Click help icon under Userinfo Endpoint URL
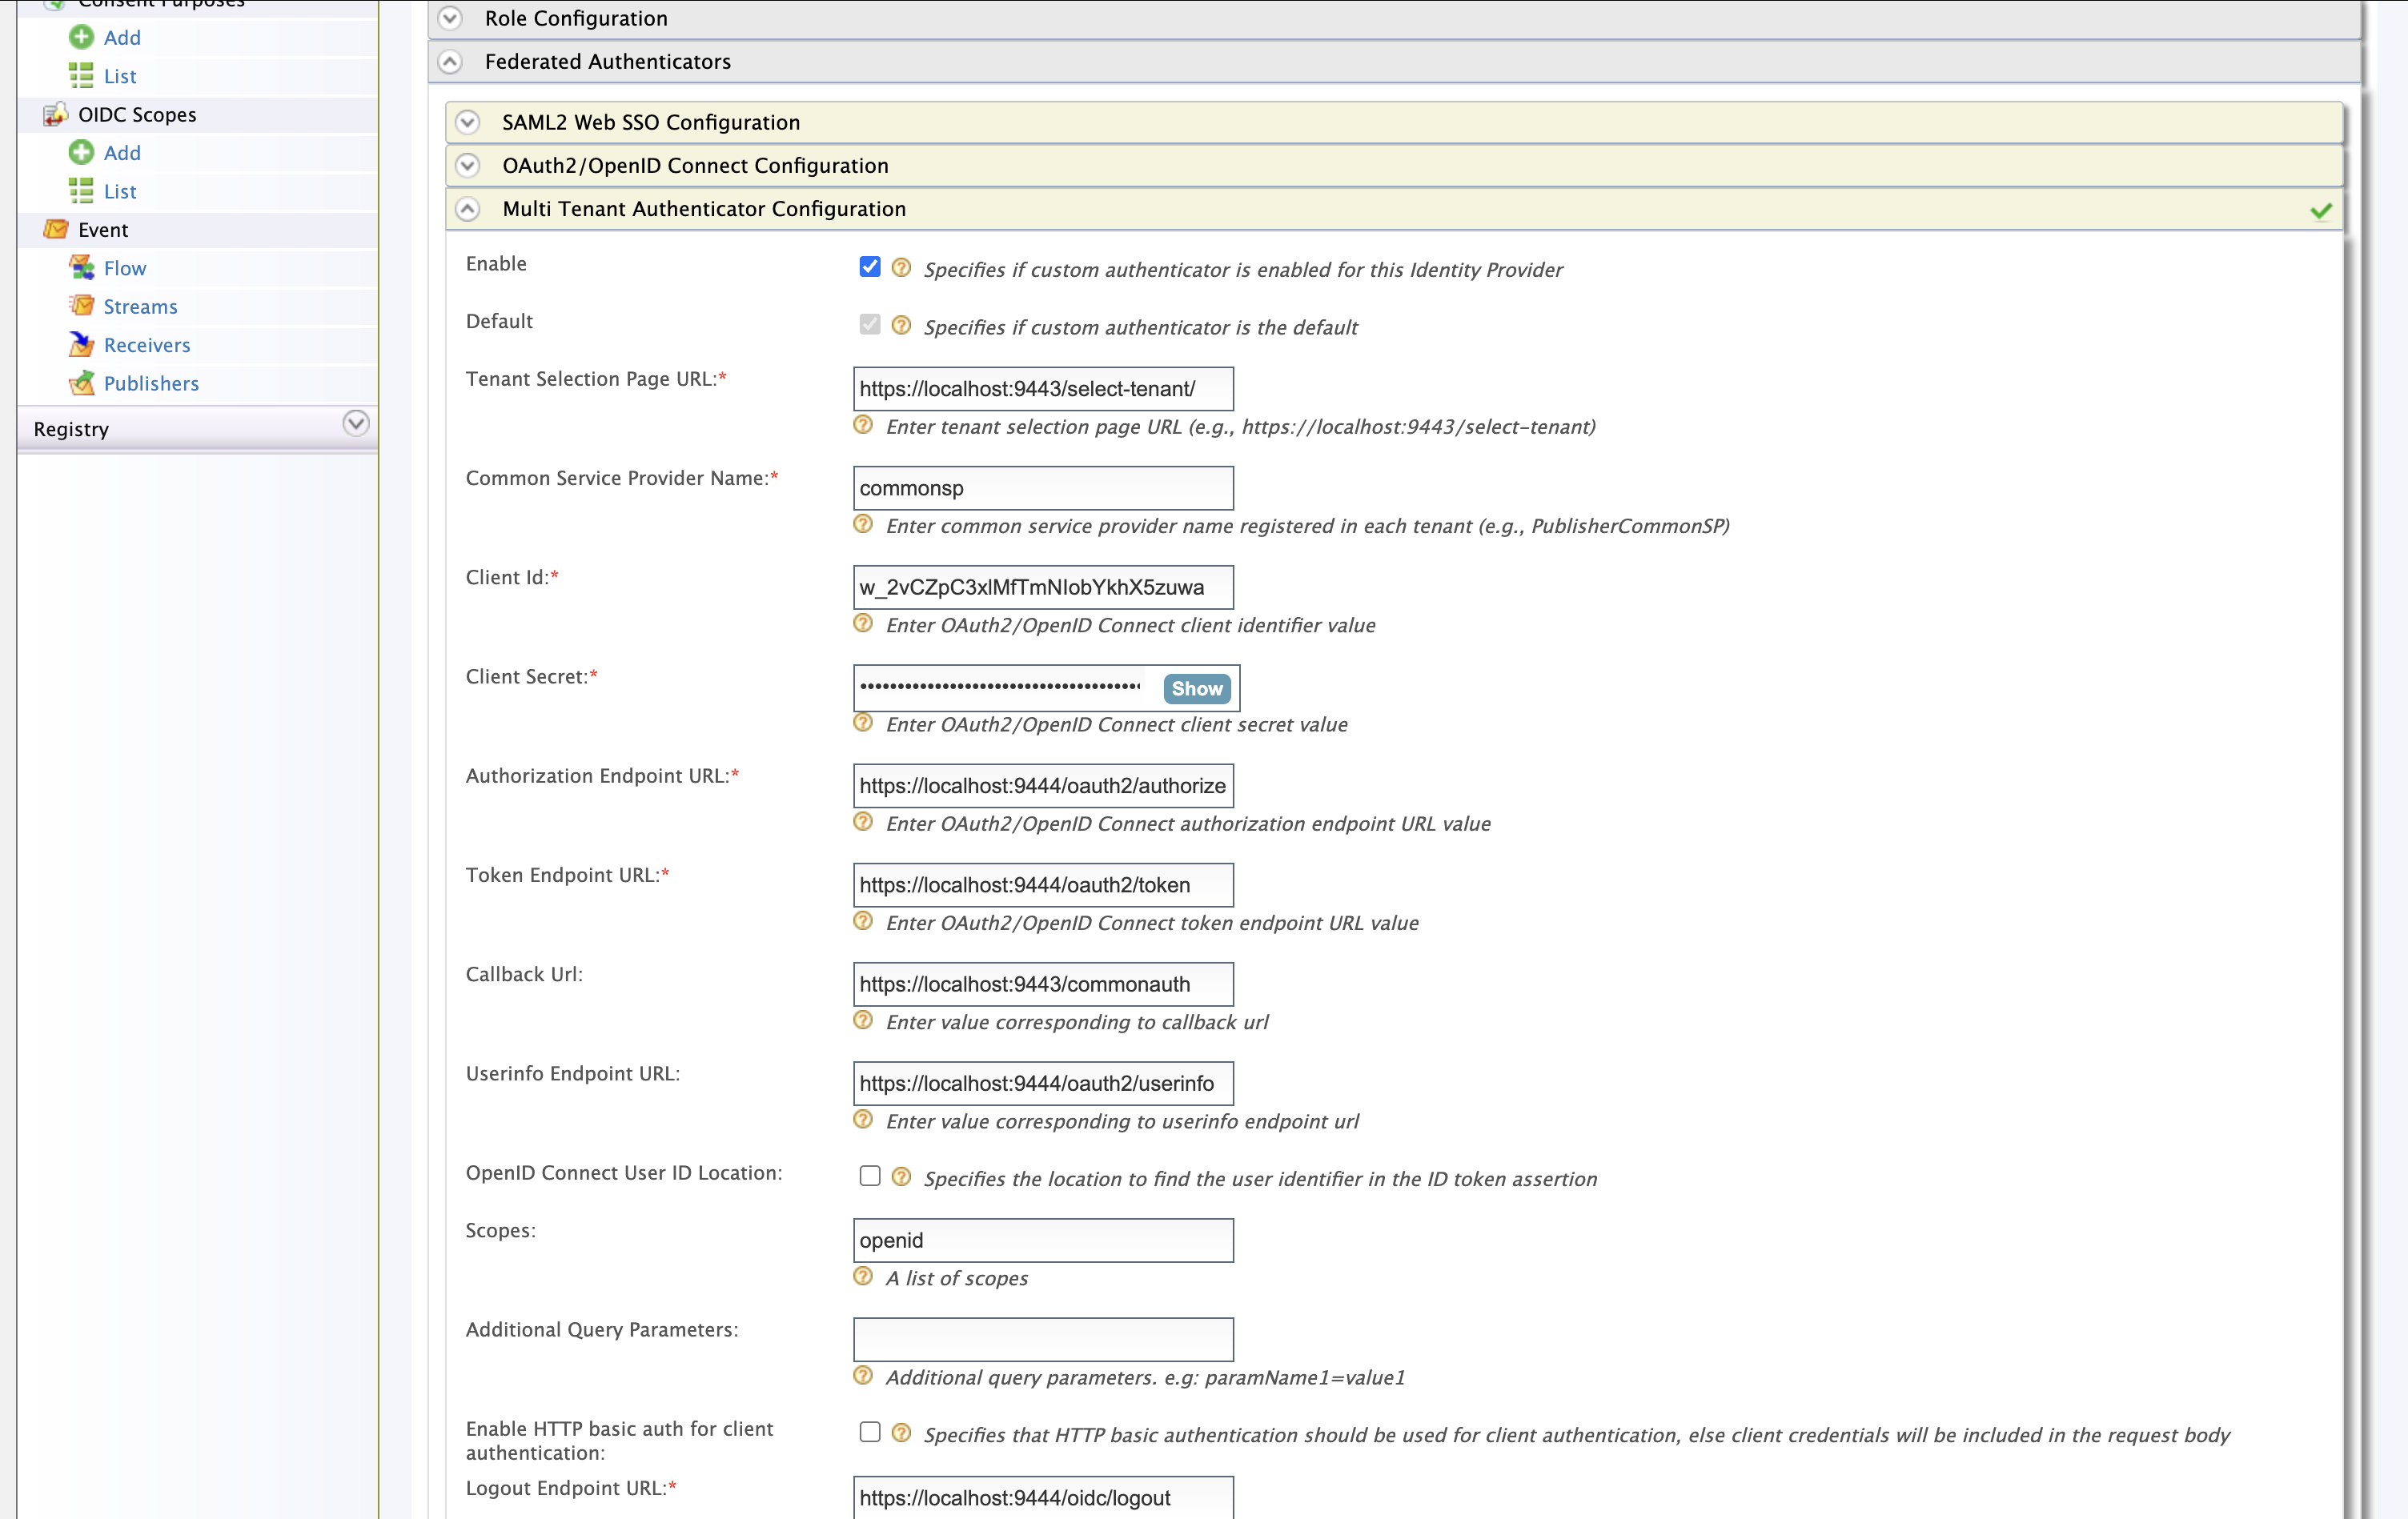 (863, 1119)
